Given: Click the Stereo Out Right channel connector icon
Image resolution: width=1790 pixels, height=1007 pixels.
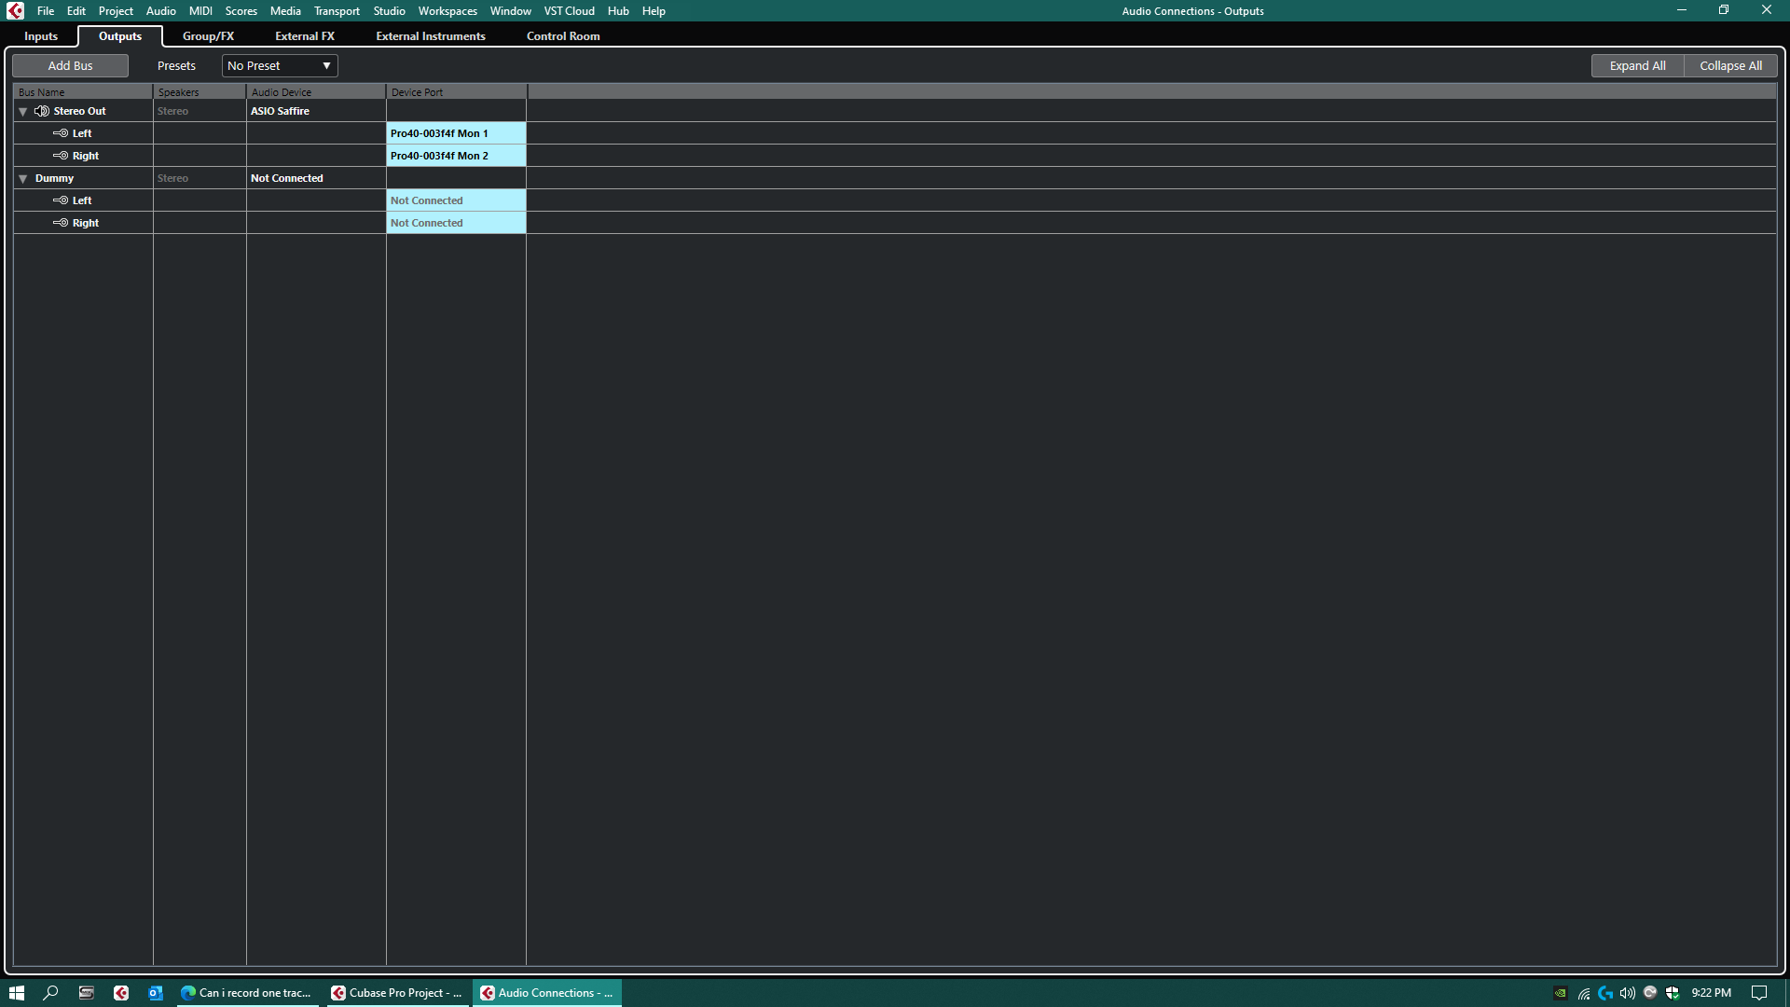Looking at the screenshot, I should pos(61,156).
